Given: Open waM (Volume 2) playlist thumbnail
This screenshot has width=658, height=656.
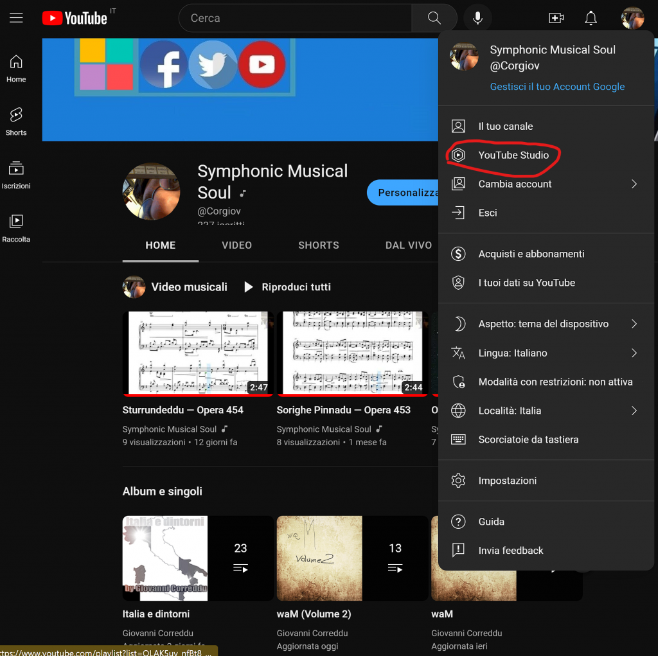Looking at the screenshot, I should [353, 558].
